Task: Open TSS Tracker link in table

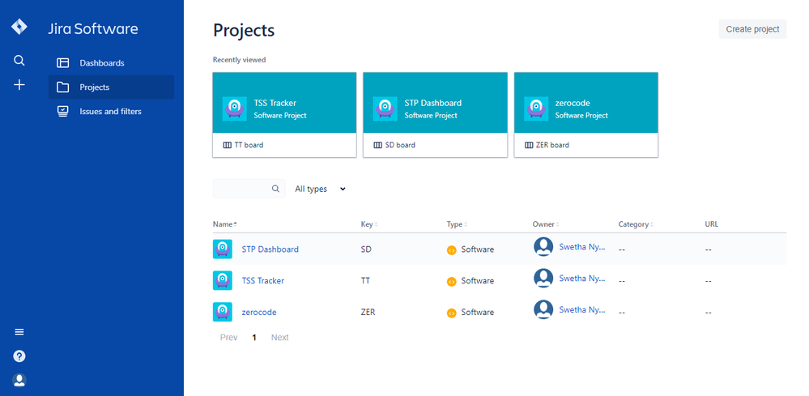Action: pos(262,280)
